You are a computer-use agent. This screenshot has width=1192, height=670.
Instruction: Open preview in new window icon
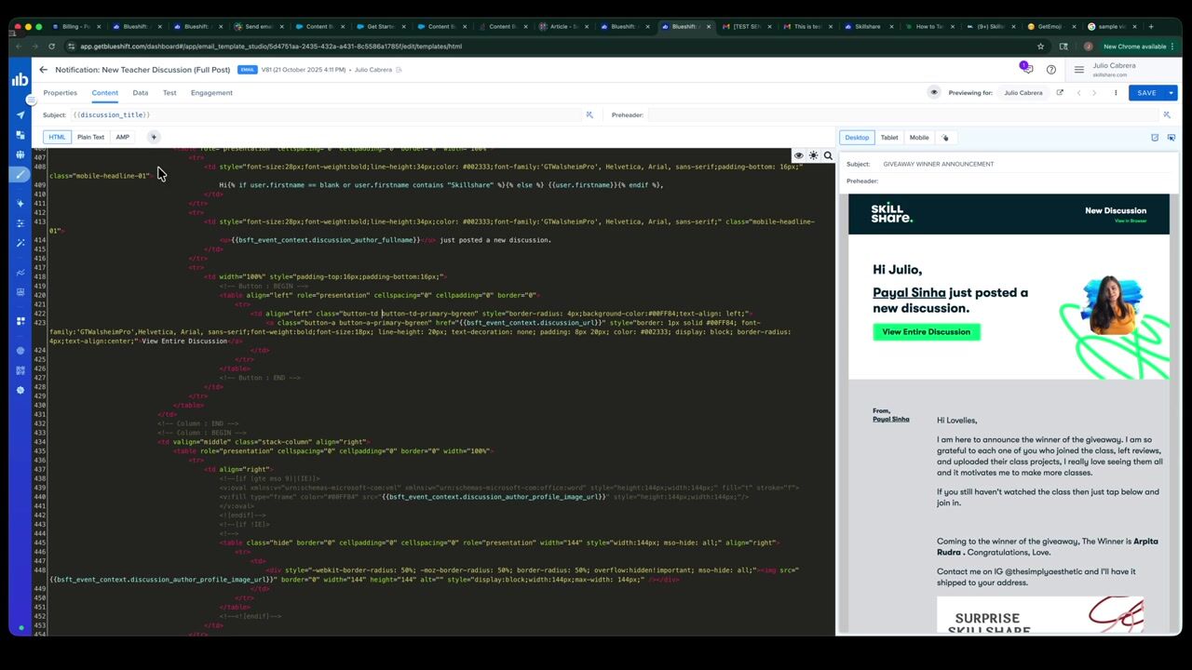[1060, 92]
